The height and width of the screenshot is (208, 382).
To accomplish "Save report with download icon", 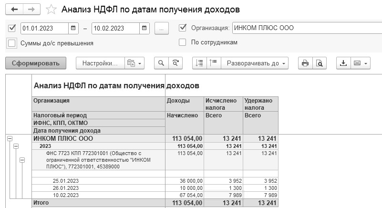I will [343, 63].
